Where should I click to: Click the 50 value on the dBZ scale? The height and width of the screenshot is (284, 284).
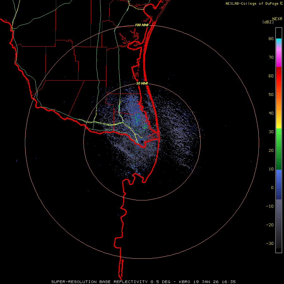(271, 95)
